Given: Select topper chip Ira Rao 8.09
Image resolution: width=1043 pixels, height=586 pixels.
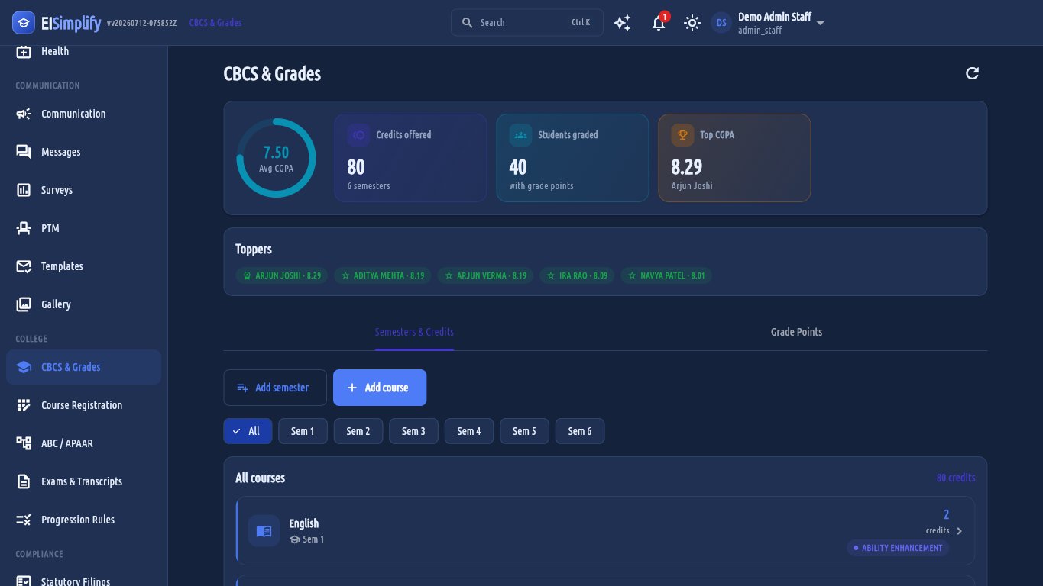Looking at the screenshot, I should pos(578,275).
